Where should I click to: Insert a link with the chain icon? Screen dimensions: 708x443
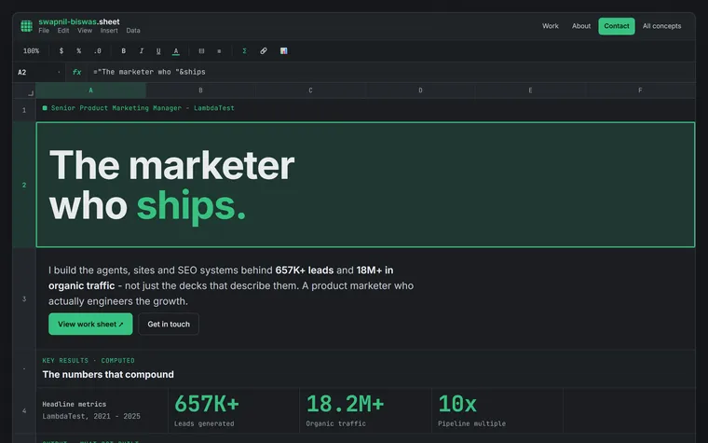pos(264,51)
